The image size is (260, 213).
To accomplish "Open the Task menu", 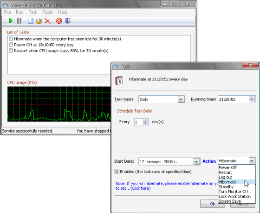I will (33, 12).
